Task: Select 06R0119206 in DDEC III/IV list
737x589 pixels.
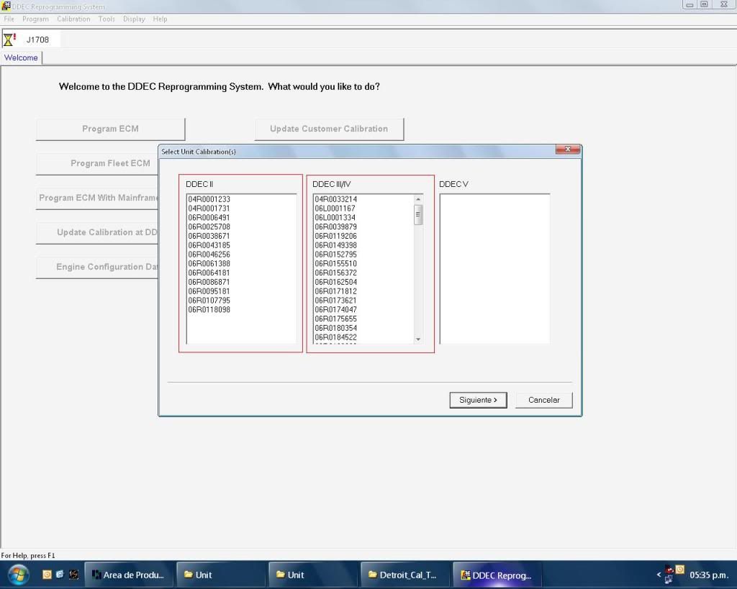Action: click(x=335, y=237)
